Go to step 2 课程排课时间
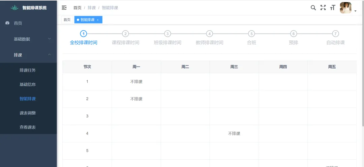364x167 pixels. coord(125,34)
